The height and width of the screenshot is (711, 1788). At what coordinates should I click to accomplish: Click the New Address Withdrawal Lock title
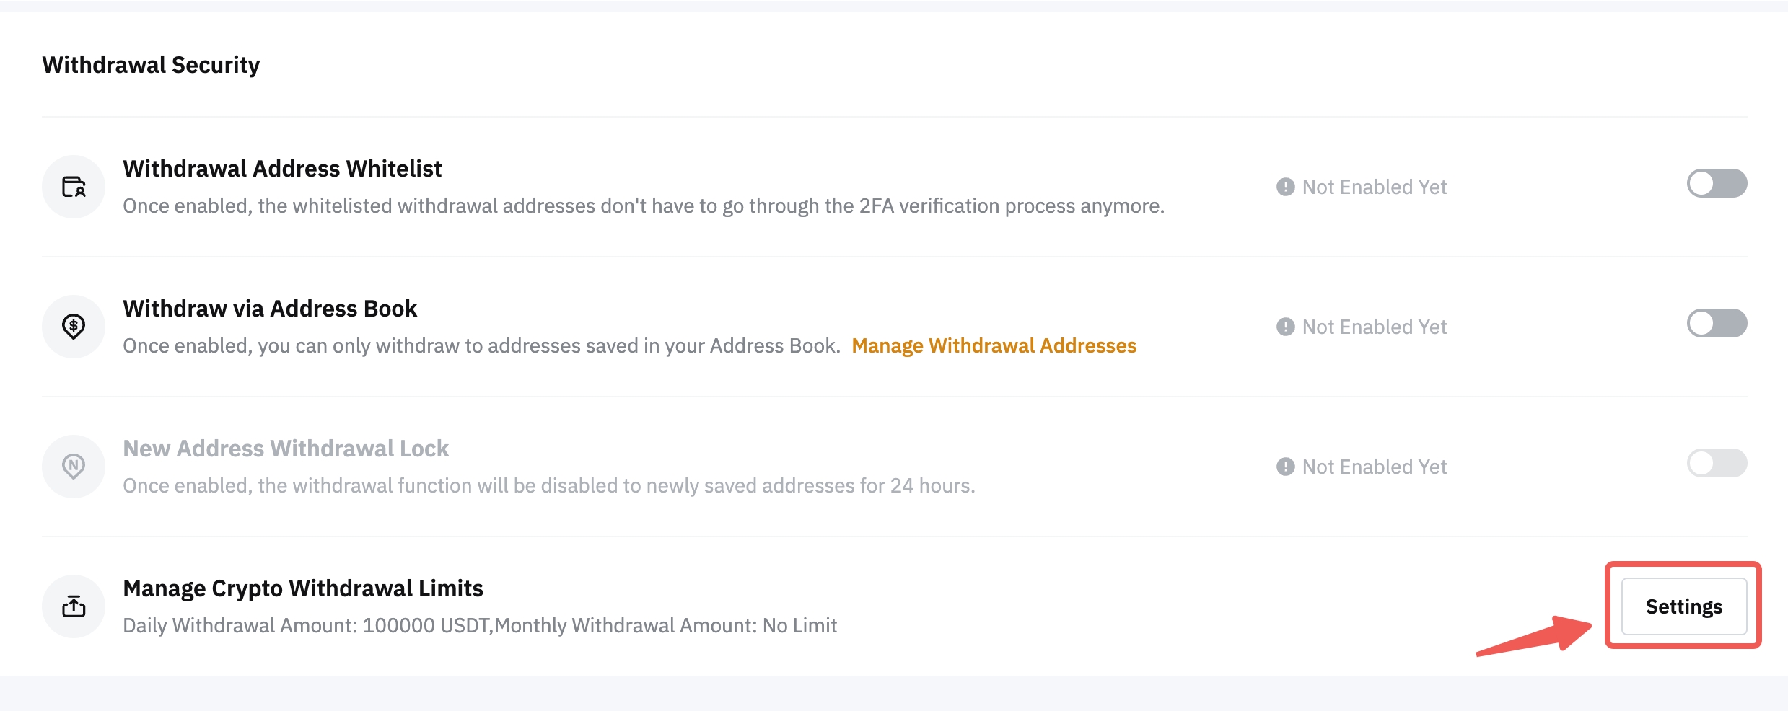pyautogui.click(x=286, y=449)
